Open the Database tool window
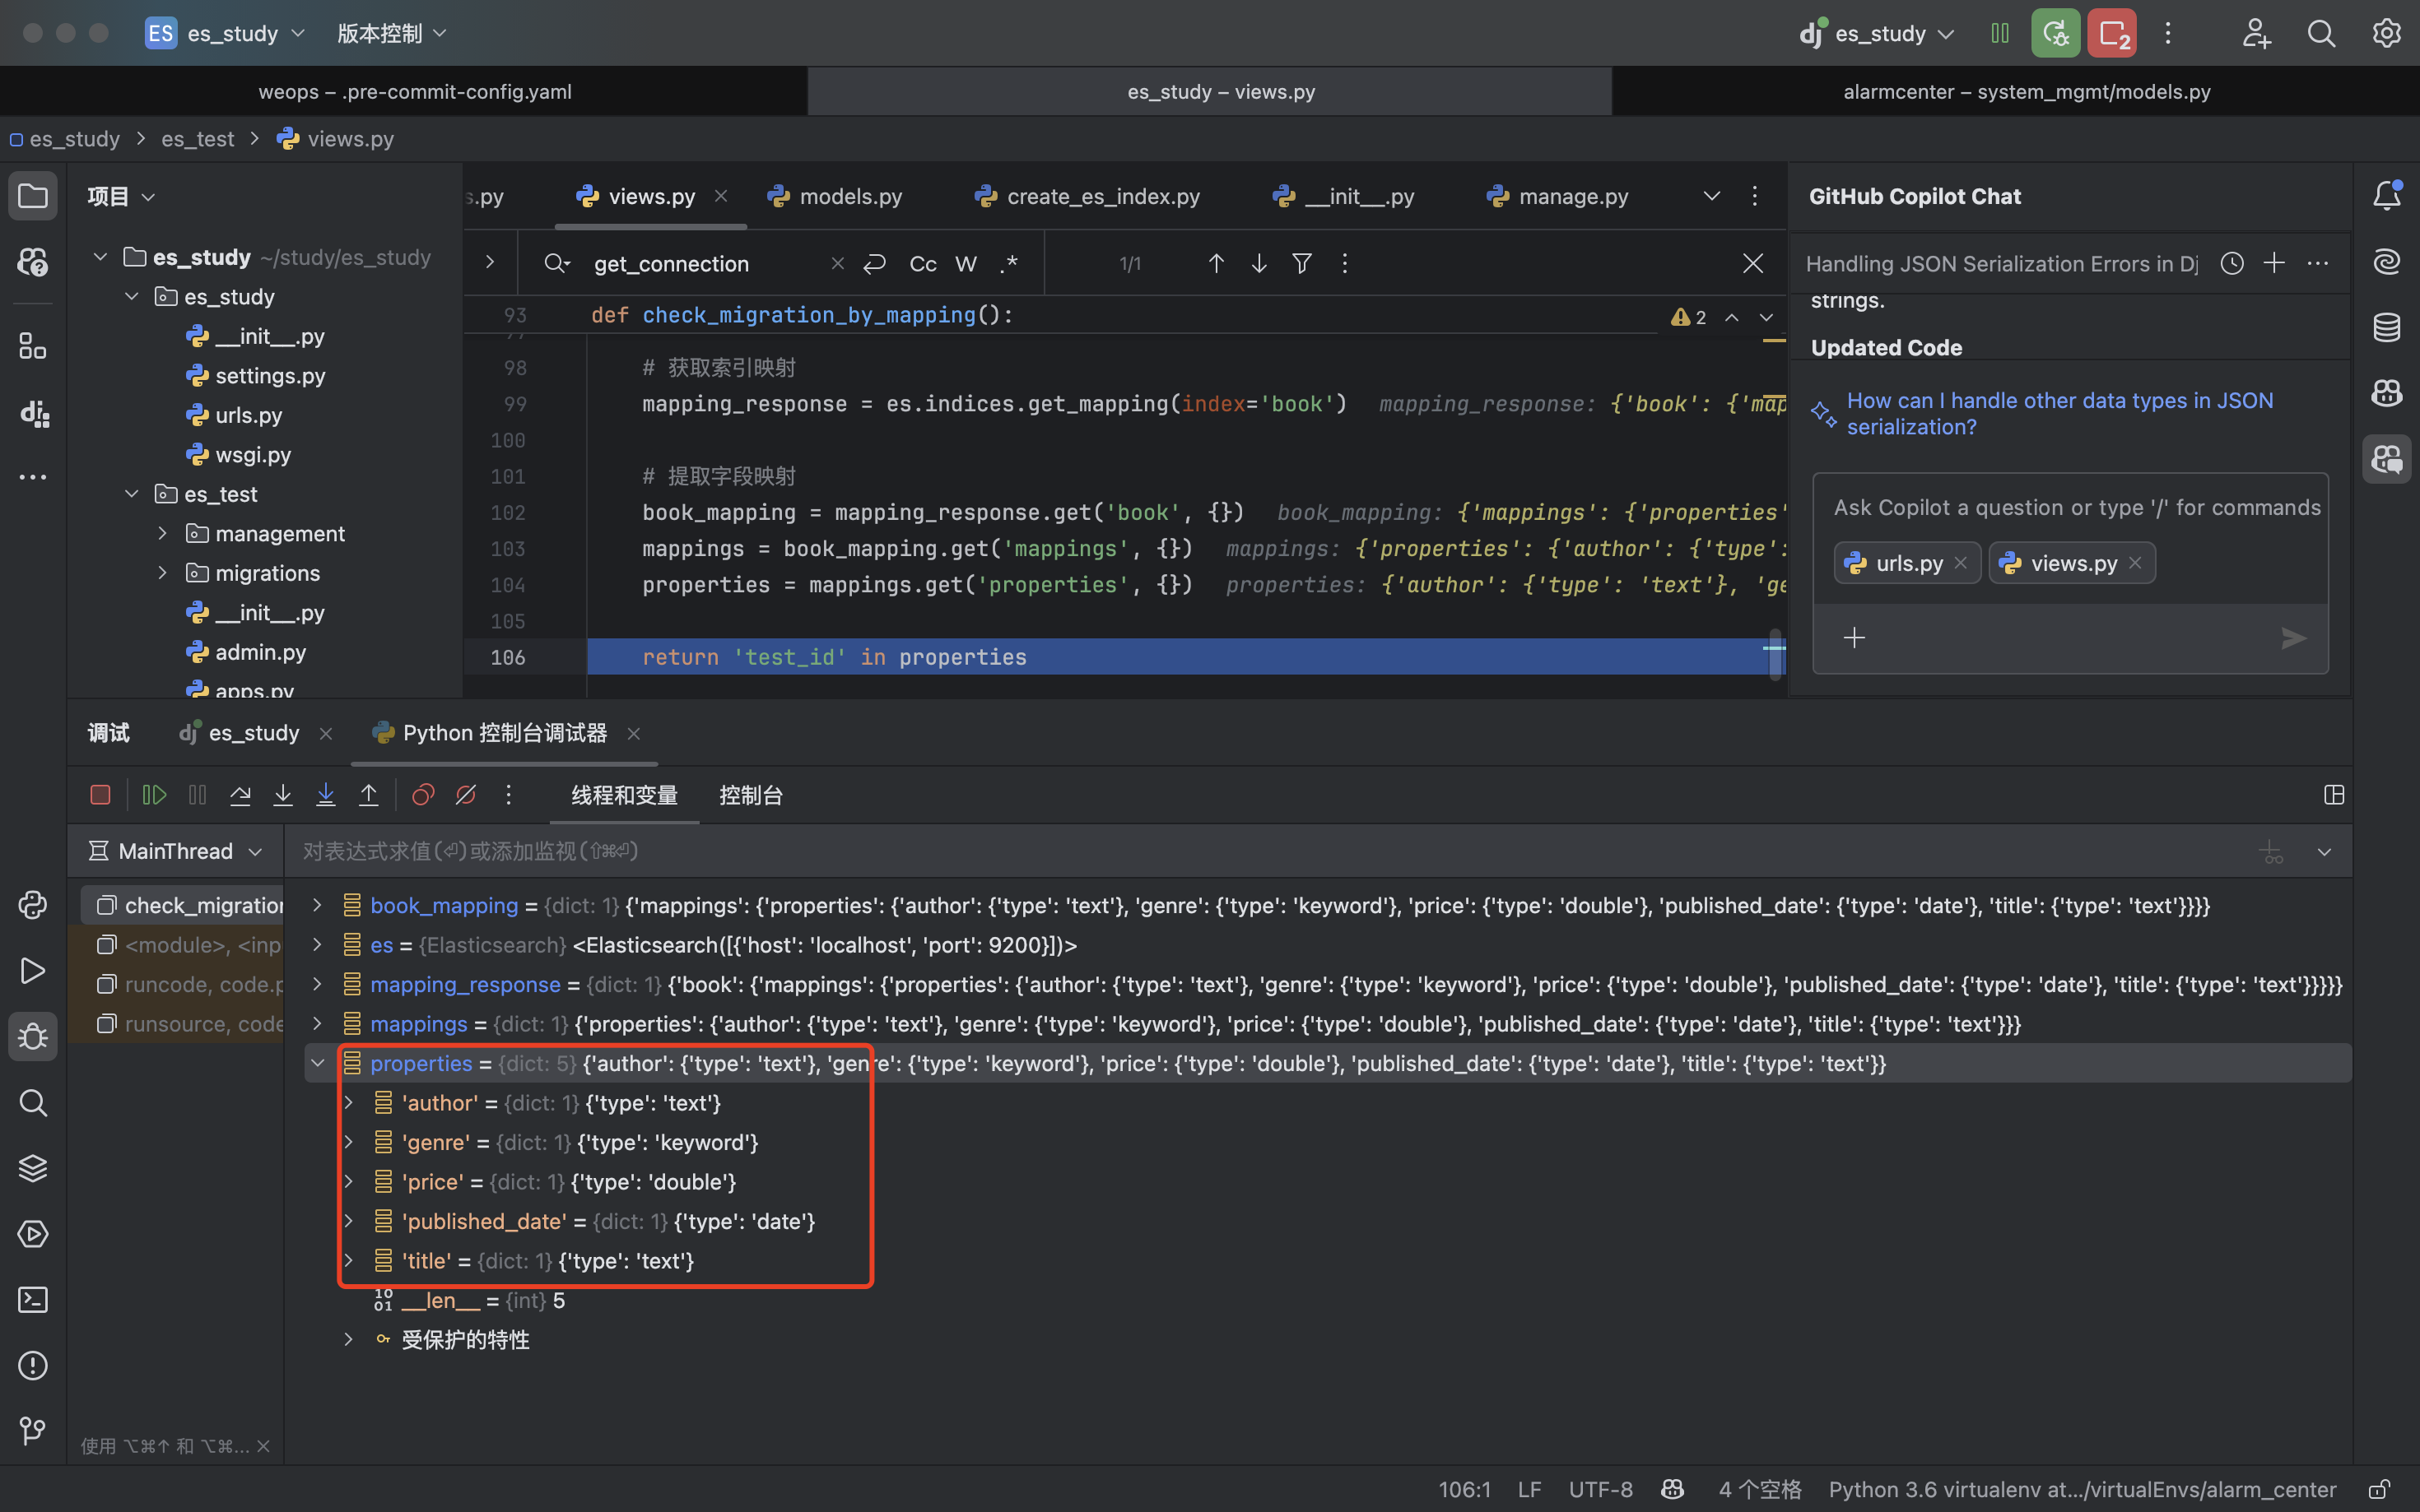2420x1512 pixels. coord(2387,327)
